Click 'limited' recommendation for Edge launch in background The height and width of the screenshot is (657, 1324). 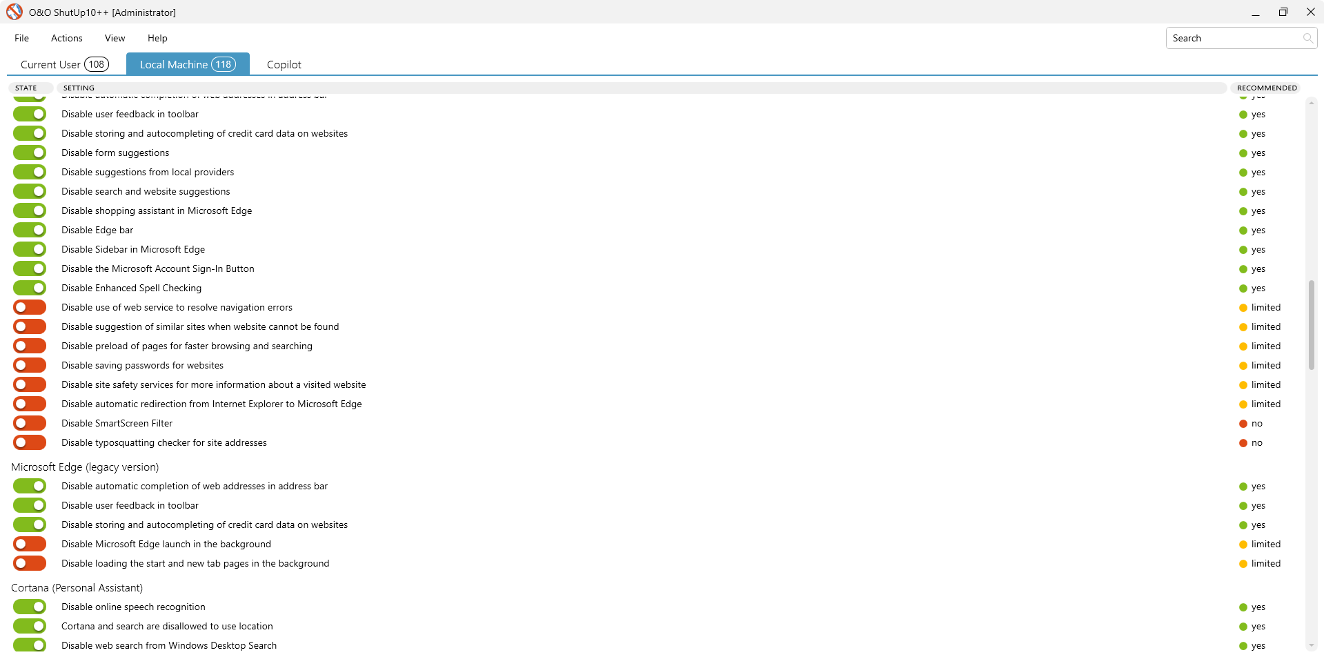point(1260,544)
